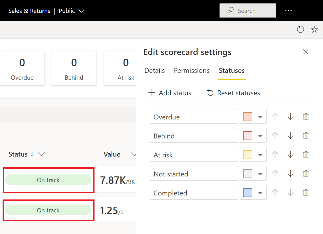This screenshot has height=234, width=323.
Task: Delete the At risk status
Action: (306, 154)
